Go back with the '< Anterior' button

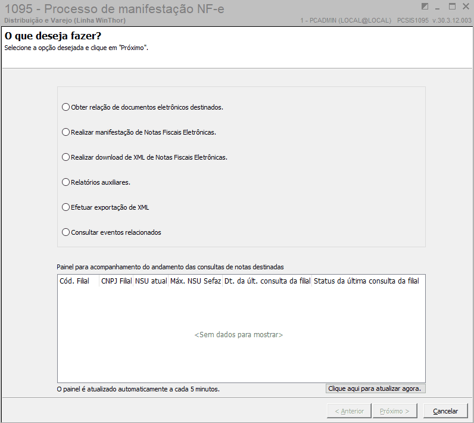(349, 411)
